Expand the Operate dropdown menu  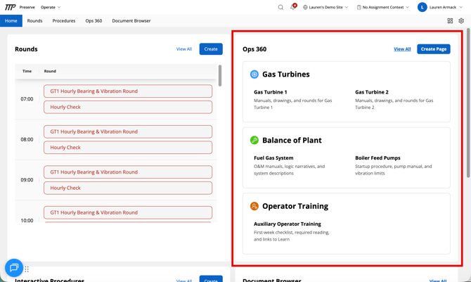tap(51, 7)
